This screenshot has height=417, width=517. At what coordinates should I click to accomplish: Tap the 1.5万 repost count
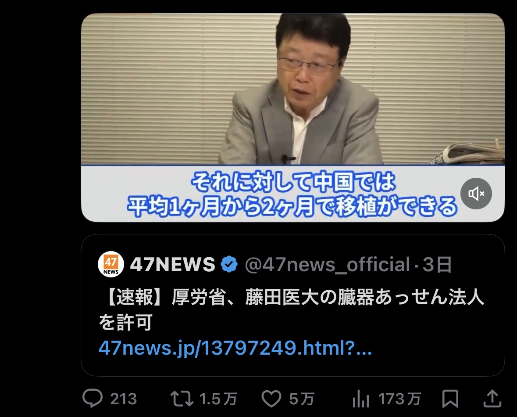coord(218,399)
